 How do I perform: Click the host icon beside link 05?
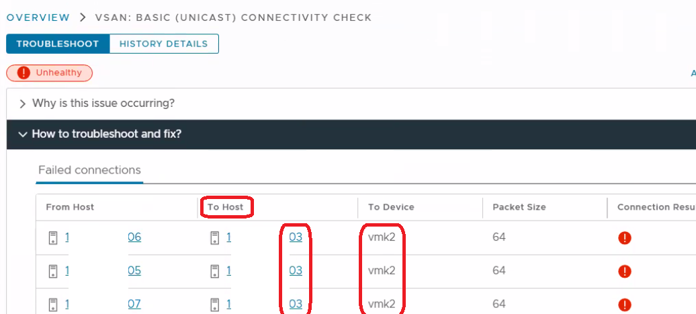pos(53,271)
